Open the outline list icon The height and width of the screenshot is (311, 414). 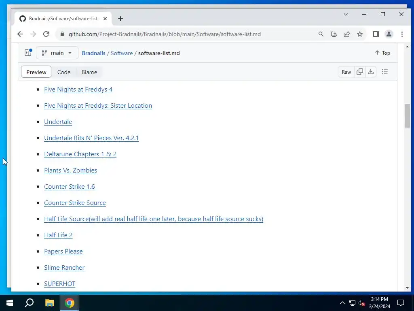click(x=385, y=72)
